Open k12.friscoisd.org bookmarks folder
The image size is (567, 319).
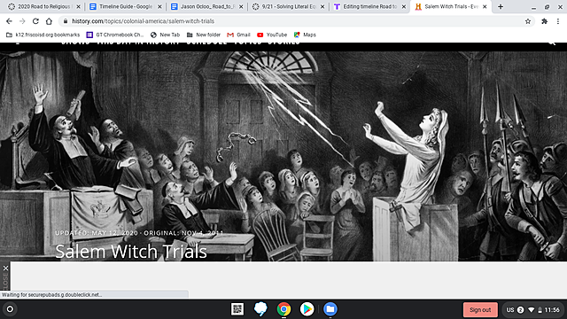43,35
